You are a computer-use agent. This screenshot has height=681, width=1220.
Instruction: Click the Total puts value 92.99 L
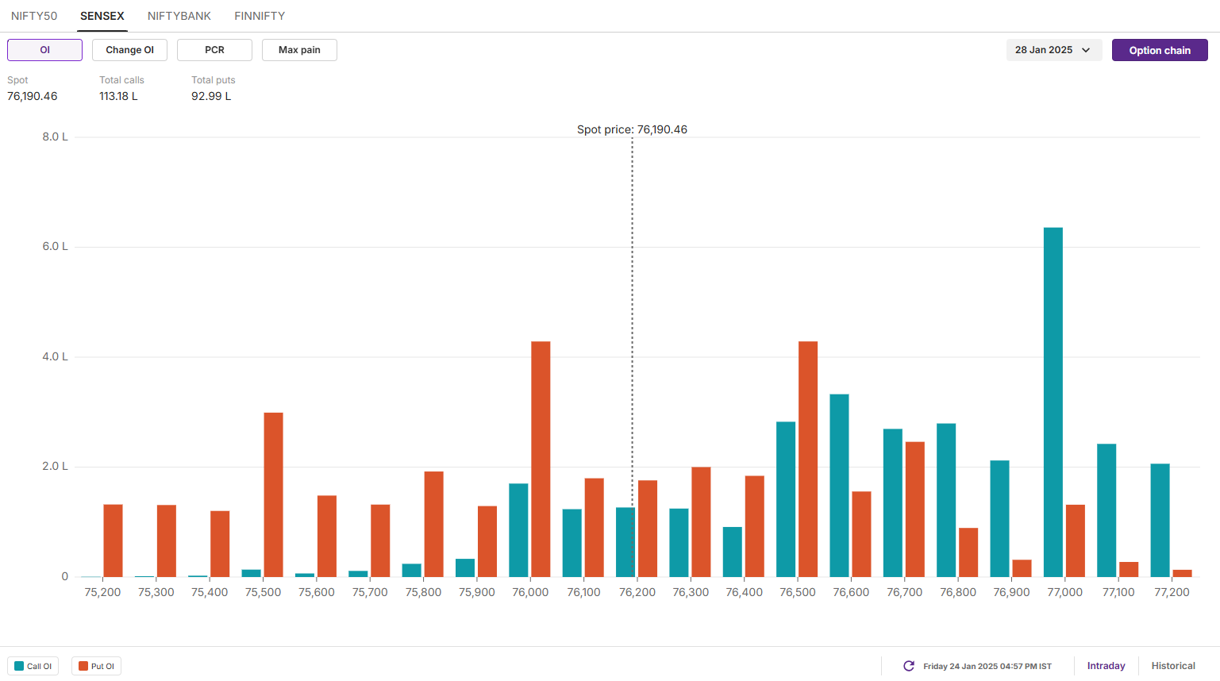click(x=211, y=96)
